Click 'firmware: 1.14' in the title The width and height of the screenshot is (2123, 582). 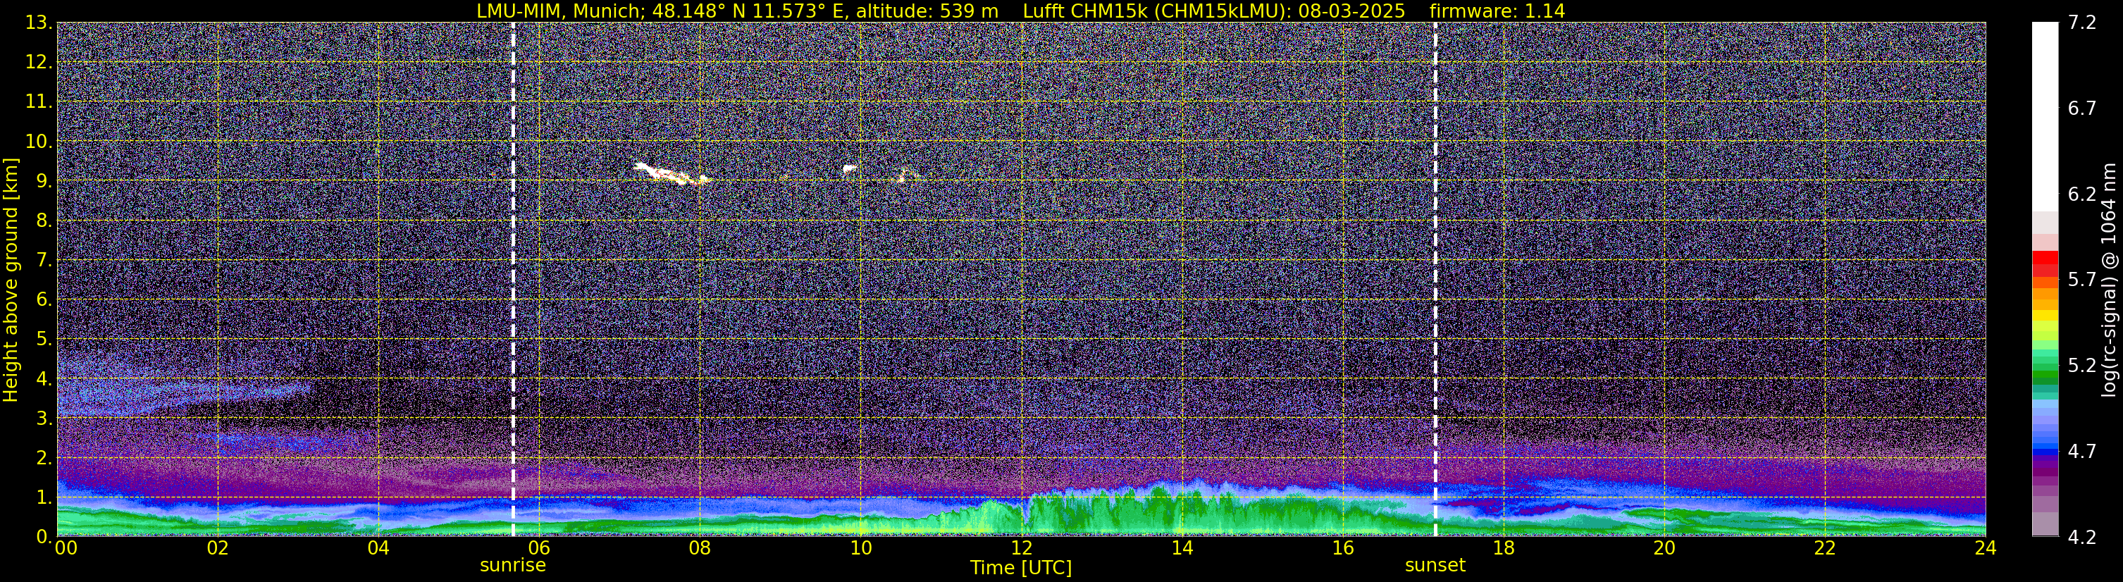pyautogui.click(x=1497, y=11)
